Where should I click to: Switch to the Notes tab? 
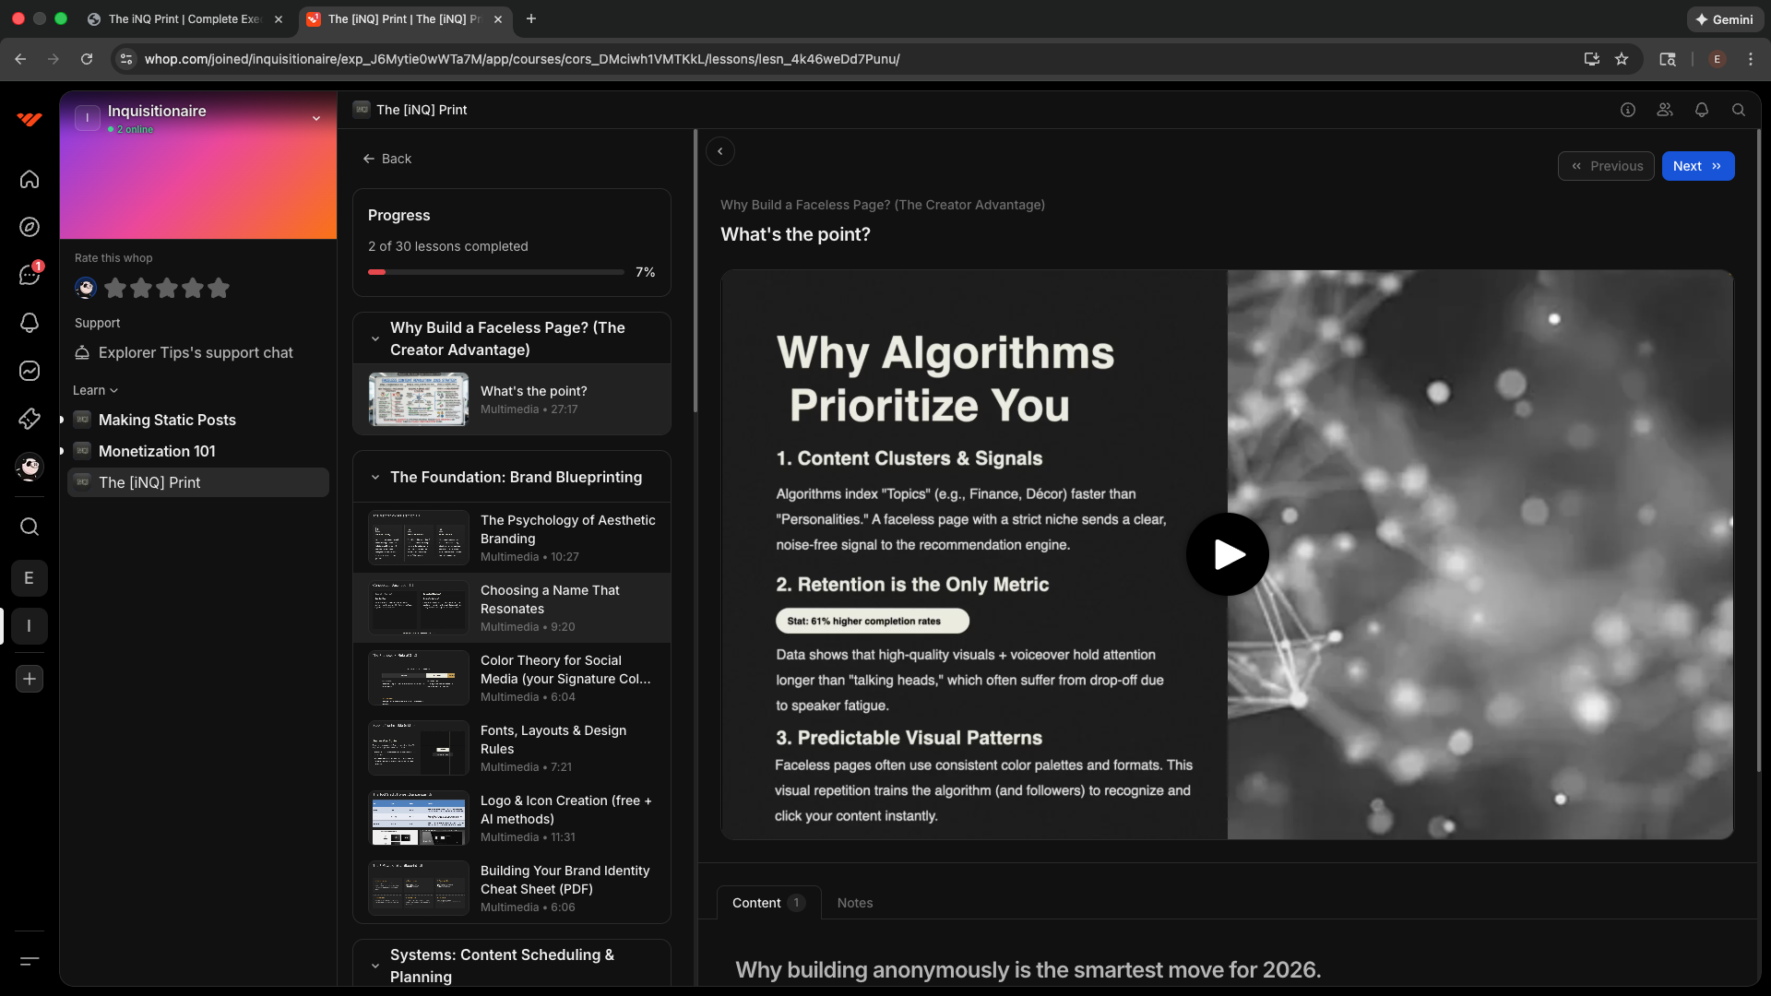click(x=854, y=903)
